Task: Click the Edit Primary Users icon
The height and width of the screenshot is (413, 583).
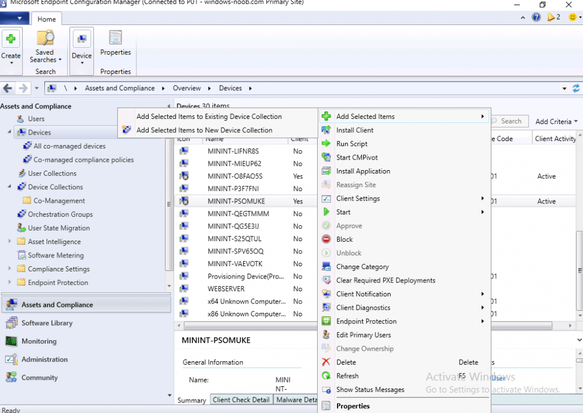Action: (x=326, y=334)
